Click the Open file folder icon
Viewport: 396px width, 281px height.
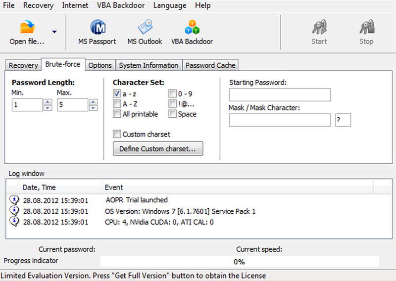(x=27, y=27)
